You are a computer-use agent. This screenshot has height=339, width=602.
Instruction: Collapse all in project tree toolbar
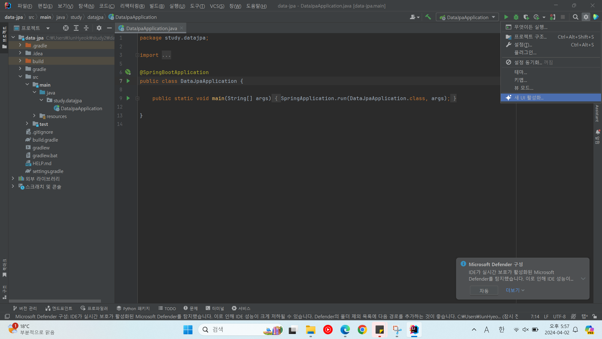point(86,28)
